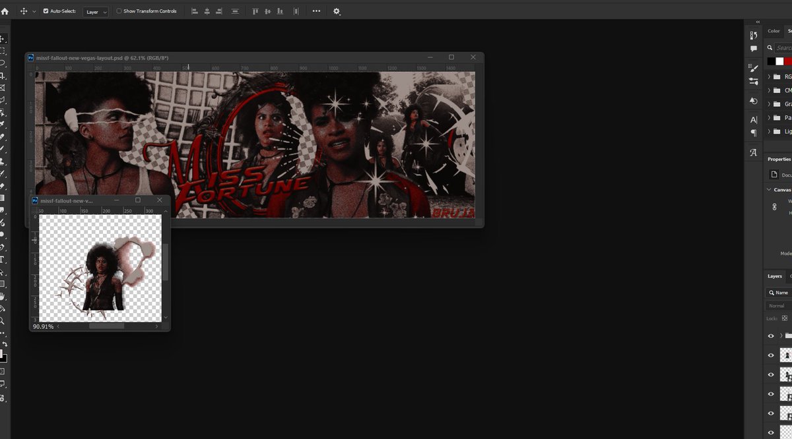
Task: Select the Move tool in left toolbar
Action: pyautogui.click(x=3, y=39)
